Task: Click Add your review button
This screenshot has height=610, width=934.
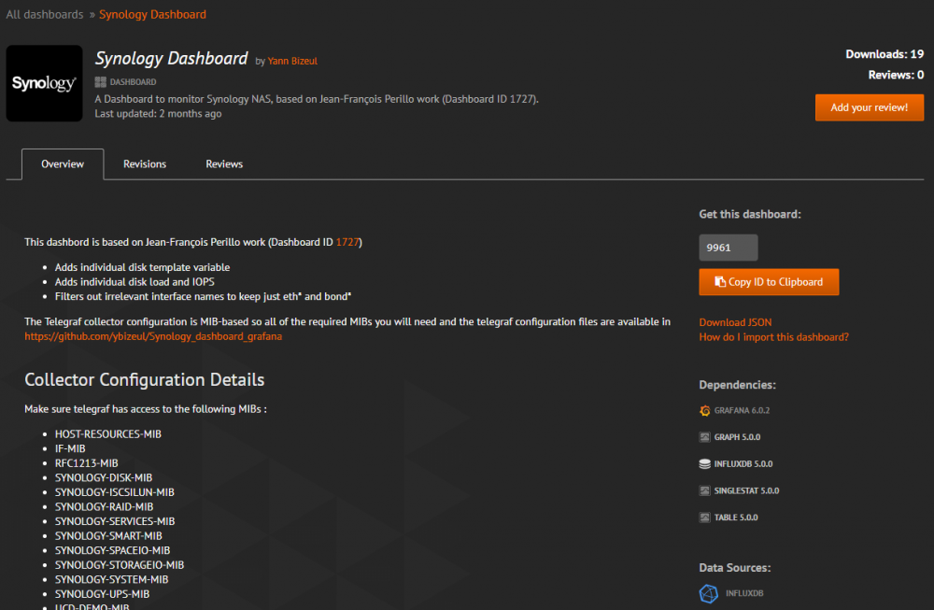Action: 869,107
